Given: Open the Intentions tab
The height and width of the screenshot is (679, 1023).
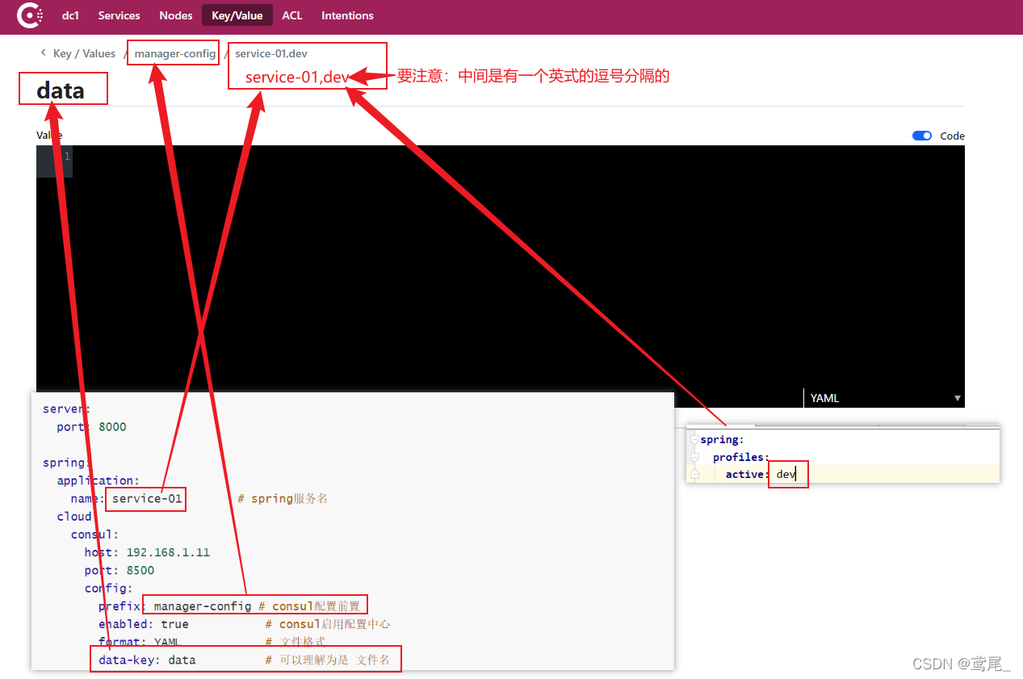Looking at the screenshot, I should (347, 15).
